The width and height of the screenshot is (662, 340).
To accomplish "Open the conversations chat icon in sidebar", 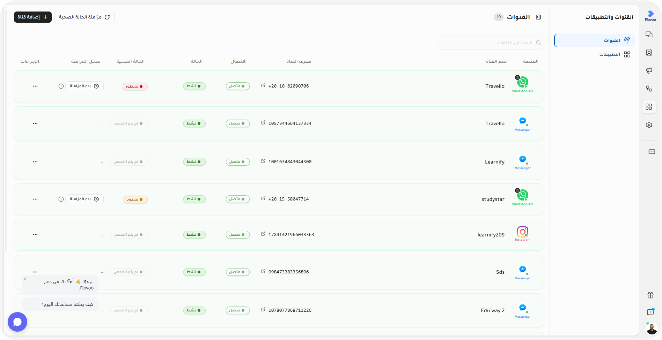I will tap(649, 34).
